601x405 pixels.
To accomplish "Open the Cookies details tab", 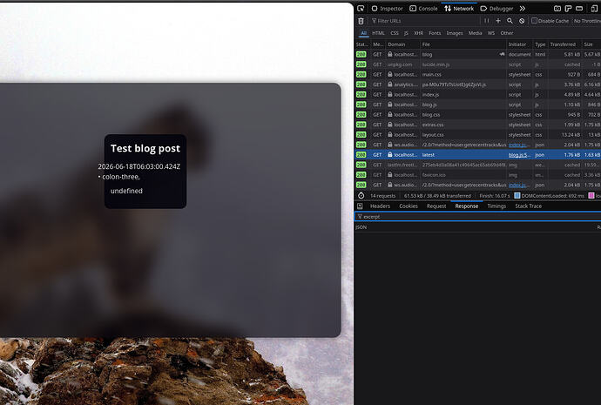I will pos(409,206).
